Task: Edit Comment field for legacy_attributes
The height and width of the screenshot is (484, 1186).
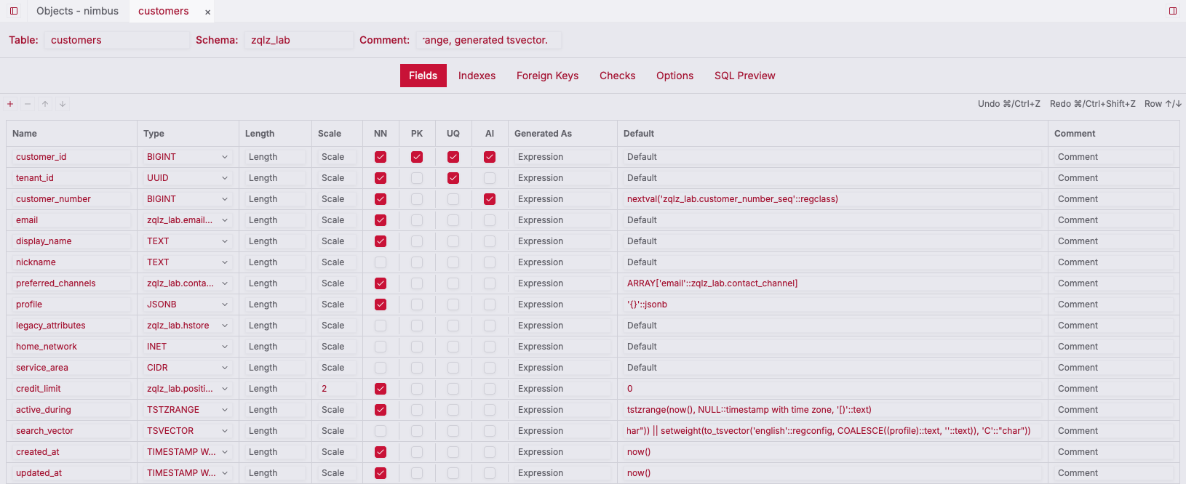Action: click(x=1113, y=326)
